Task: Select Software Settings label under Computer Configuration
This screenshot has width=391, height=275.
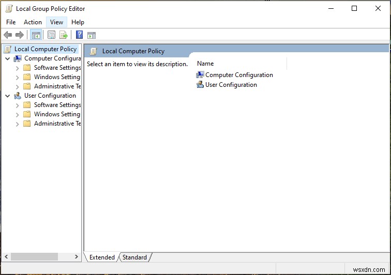Action: [57, 68]
